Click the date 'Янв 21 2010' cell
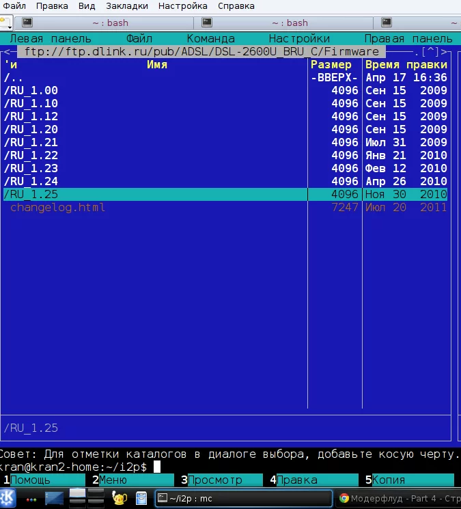This screenshot has height=509, width=461. [406, 156]
